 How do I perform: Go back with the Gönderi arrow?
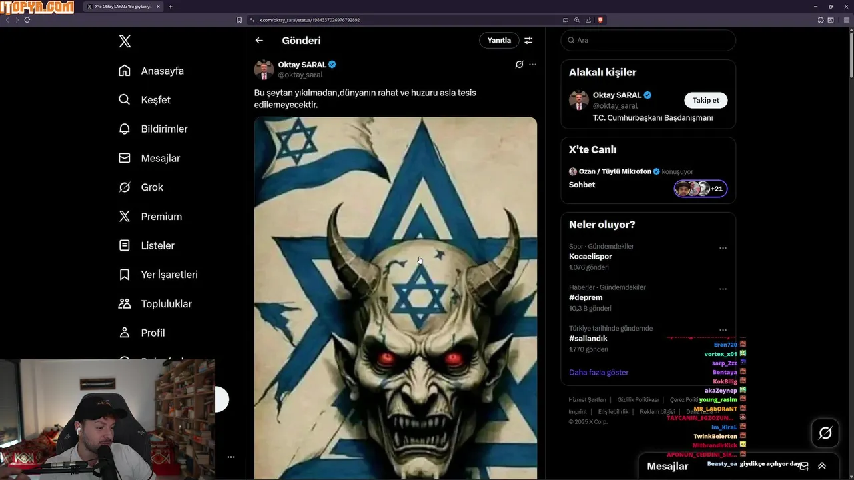tap(259, 41)
